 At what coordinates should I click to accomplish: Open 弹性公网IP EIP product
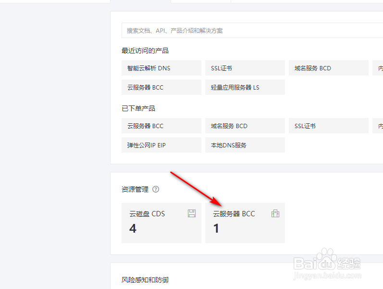[x=161, y=145]
